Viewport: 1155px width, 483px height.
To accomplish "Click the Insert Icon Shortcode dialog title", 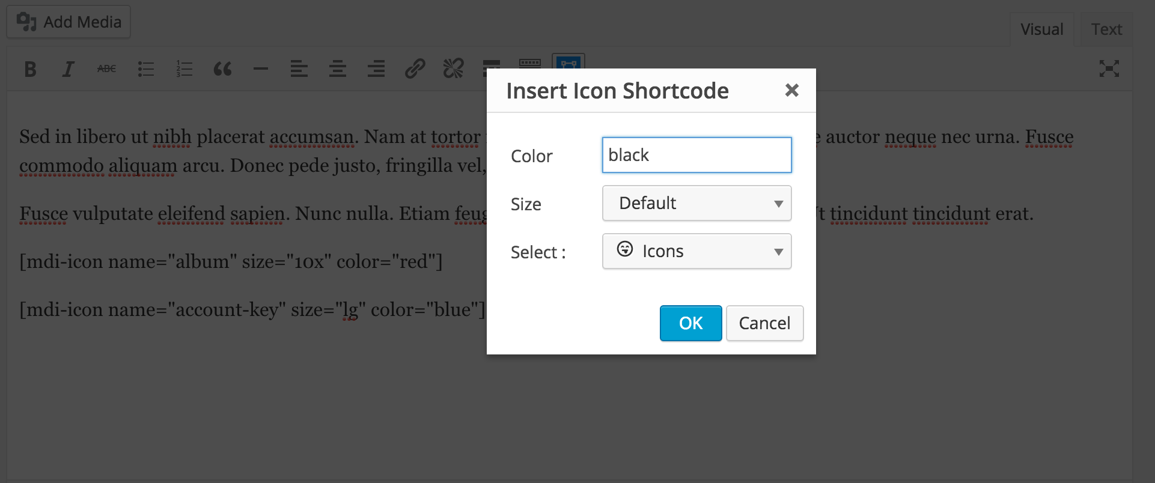I will click(618, 91).
